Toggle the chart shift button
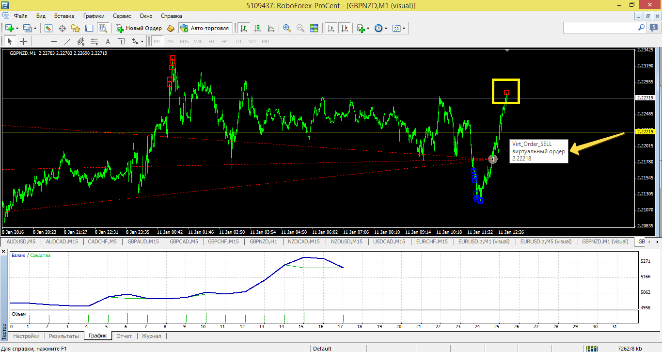The width and height of the screenshot is (662, 352). click(345, 28)
